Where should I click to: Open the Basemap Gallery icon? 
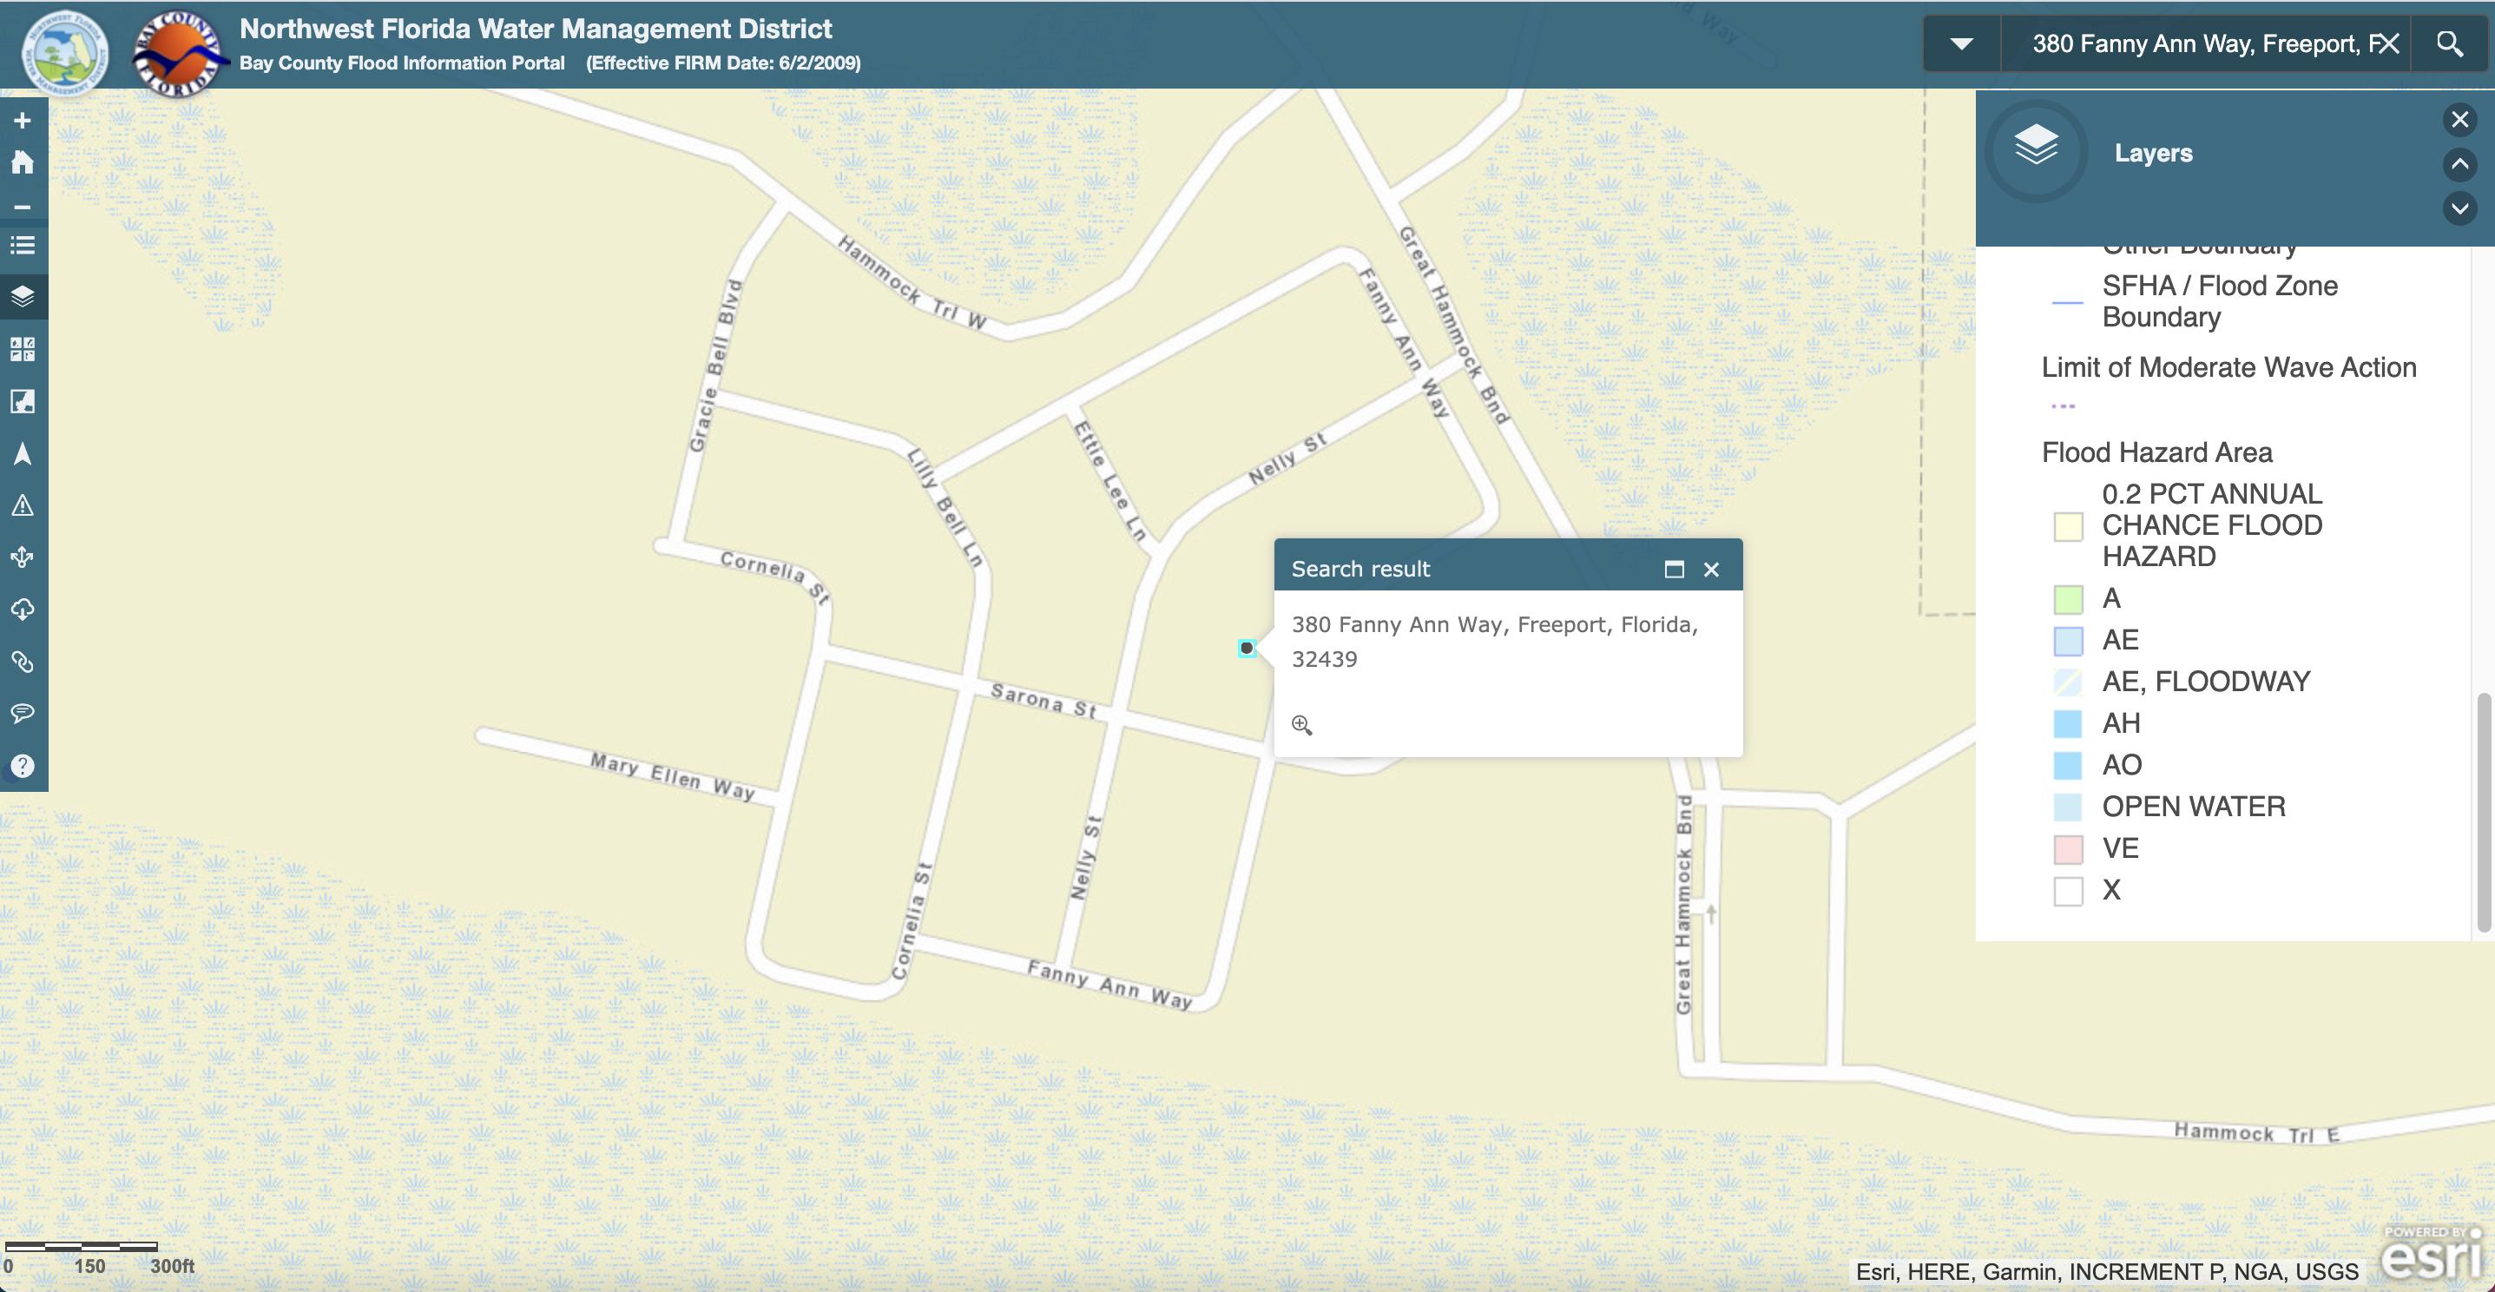(x=22, y=350)
